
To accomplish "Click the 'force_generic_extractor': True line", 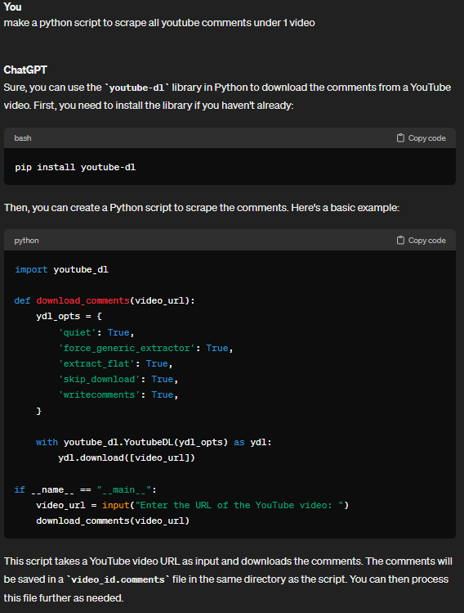I will [x=145, y=348].
